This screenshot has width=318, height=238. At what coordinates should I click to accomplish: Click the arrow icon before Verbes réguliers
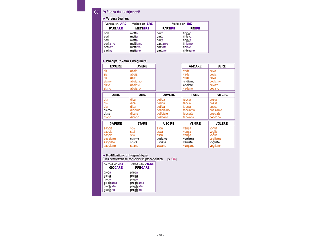click(104, 18)
